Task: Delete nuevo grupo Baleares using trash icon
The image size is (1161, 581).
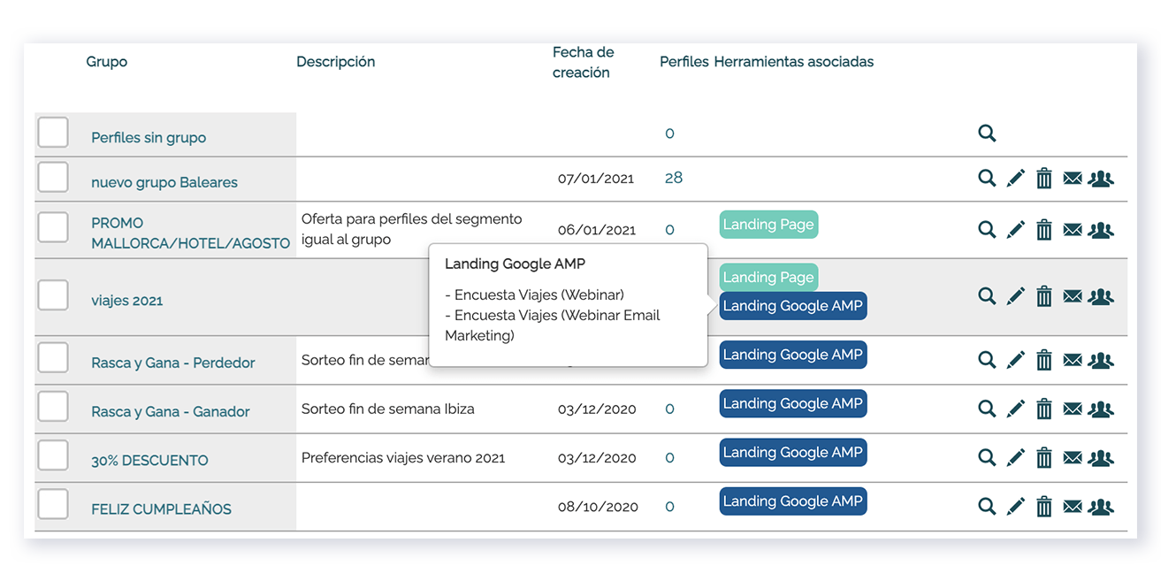Action: pyautogui.click(x=1044, y=178)
